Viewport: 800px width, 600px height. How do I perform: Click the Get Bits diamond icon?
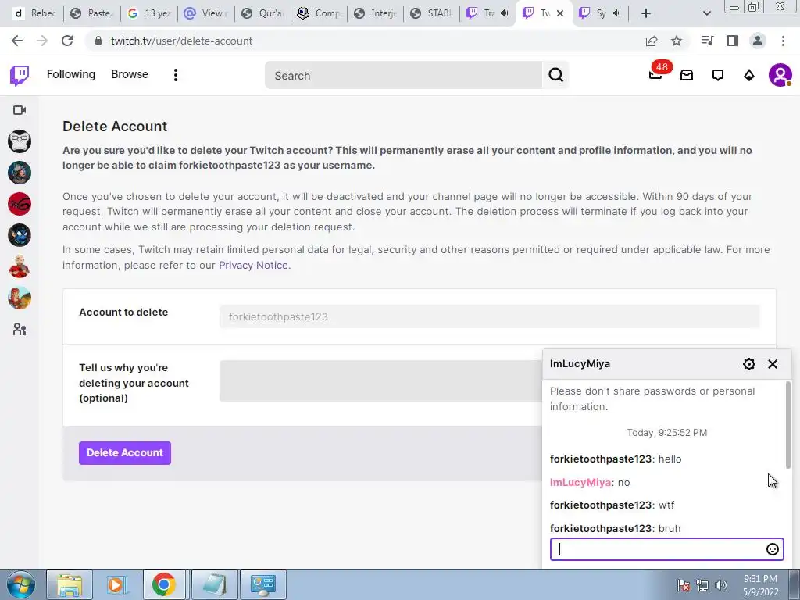coord(749,76)
